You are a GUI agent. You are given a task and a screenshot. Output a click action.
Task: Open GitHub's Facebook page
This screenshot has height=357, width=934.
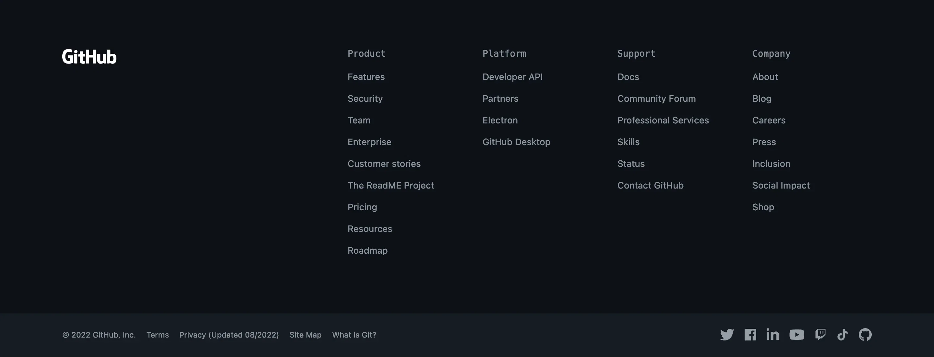click(x=750, y=335)
